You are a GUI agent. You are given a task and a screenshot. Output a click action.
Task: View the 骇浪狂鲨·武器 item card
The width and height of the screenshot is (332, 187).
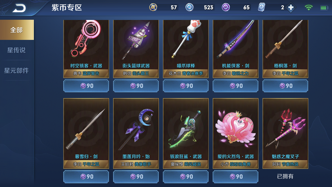pyautogui.click(x=186, y=133)
